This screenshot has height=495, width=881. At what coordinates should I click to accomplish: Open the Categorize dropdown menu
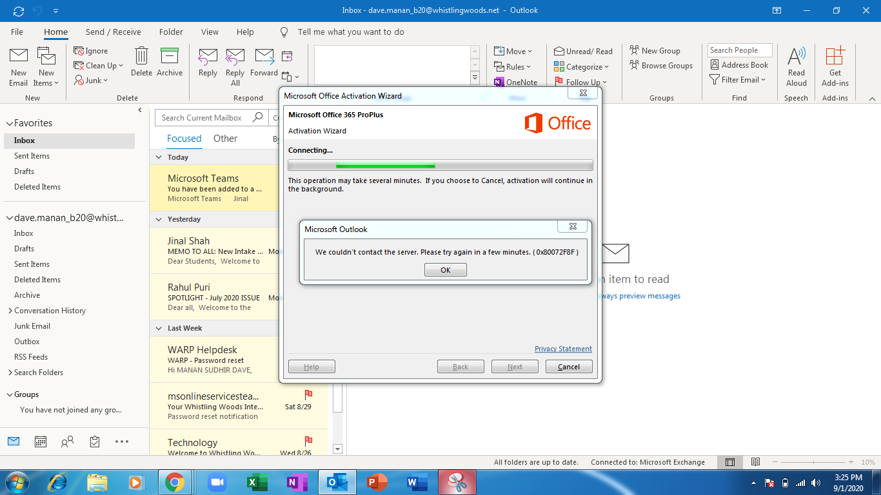(581, 67)
